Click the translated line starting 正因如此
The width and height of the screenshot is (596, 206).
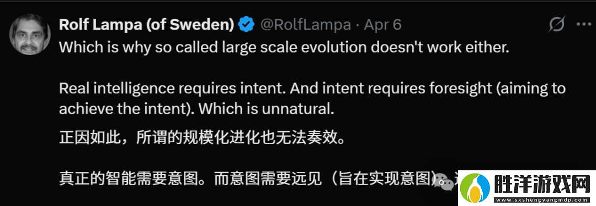pos(202,138)
